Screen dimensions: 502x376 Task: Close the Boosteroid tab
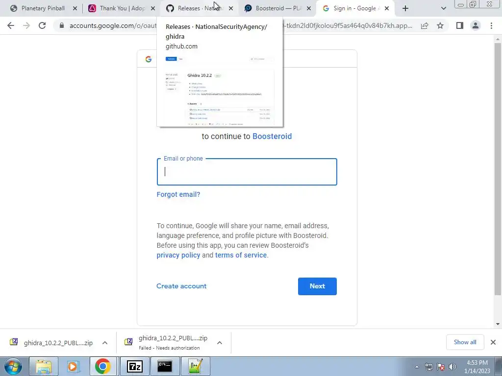pyautogui.click(x=309, y=9)
